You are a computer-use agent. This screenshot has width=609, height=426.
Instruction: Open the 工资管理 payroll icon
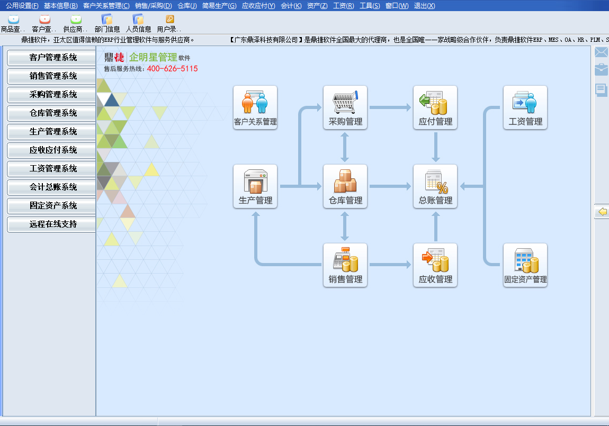click(525, 107)
